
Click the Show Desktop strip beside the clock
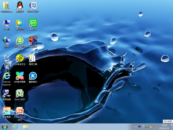tap(172, 127)
